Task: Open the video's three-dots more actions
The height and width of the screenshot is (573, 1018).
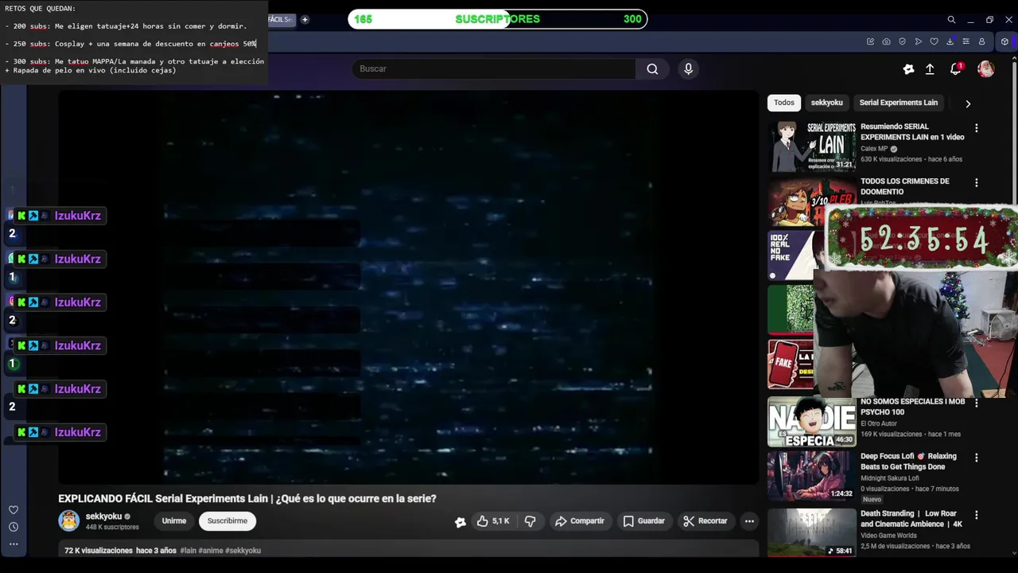Action: coord(749,521)
